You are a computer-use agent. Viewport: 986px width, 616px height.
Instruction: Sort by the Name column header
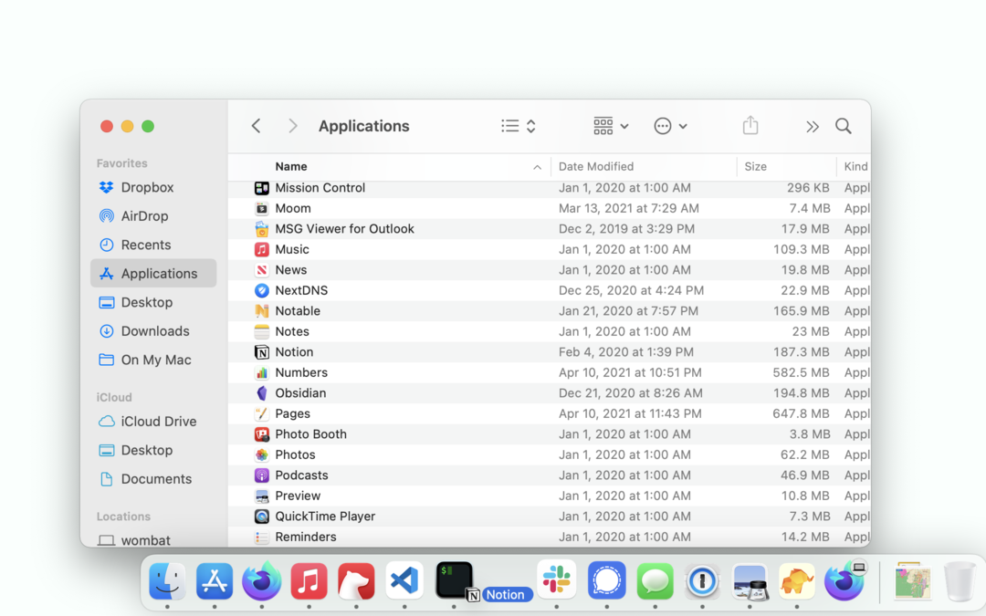click(291, 167)
